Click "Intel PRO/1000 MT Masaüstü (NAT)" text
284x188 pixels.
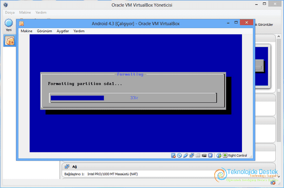click(112, 174)
